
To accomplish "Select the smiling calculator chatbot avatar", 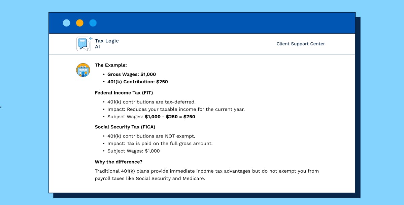I will pyautogui.click(x=83, y=71).
